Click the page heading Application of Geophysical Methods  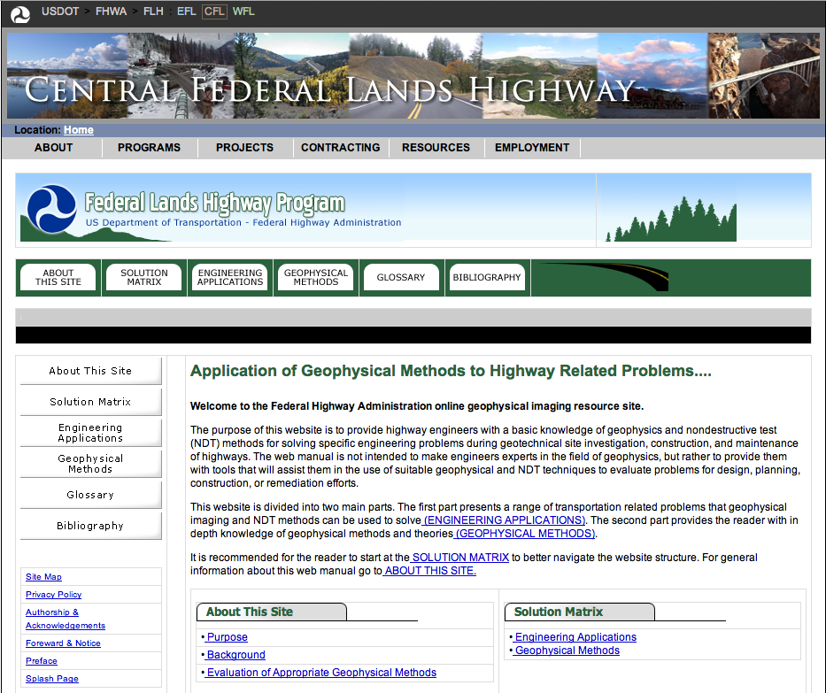(x=451, y=371)
